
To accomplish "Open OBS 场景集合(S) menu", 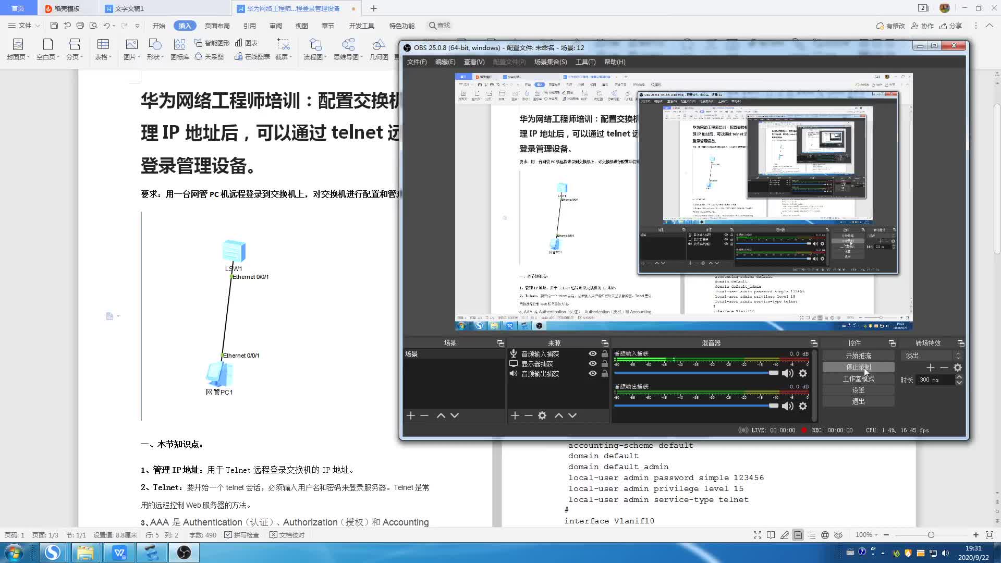I will pos(551,62).
